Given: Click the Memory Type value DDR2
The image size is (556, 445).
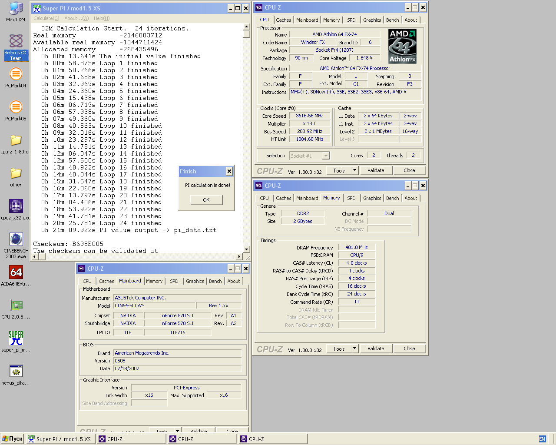Looking at the screenshot, I should point(303,213).
